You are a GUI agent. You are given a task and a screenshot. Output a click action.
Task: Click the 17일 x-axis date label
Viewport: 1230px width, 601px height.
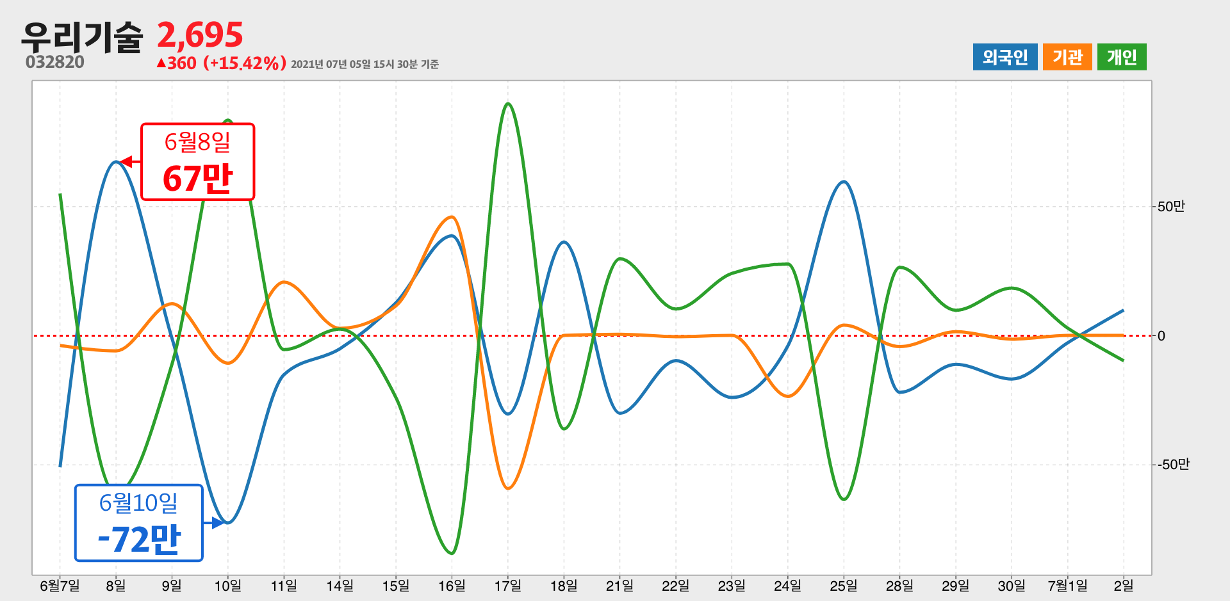coord(508,585)
